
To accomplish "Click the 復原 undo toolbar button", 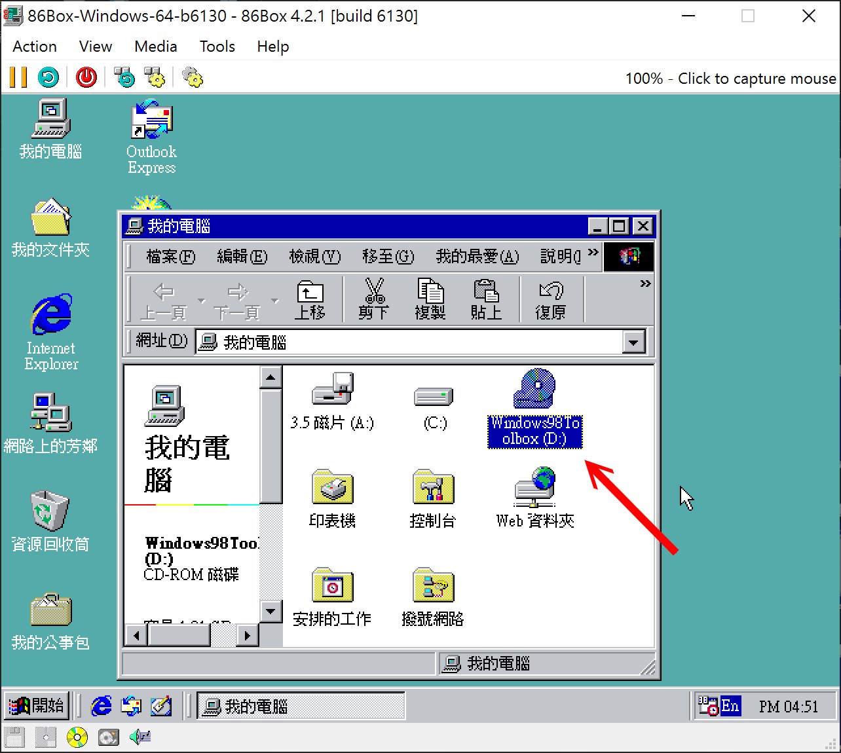I will 550,300.
